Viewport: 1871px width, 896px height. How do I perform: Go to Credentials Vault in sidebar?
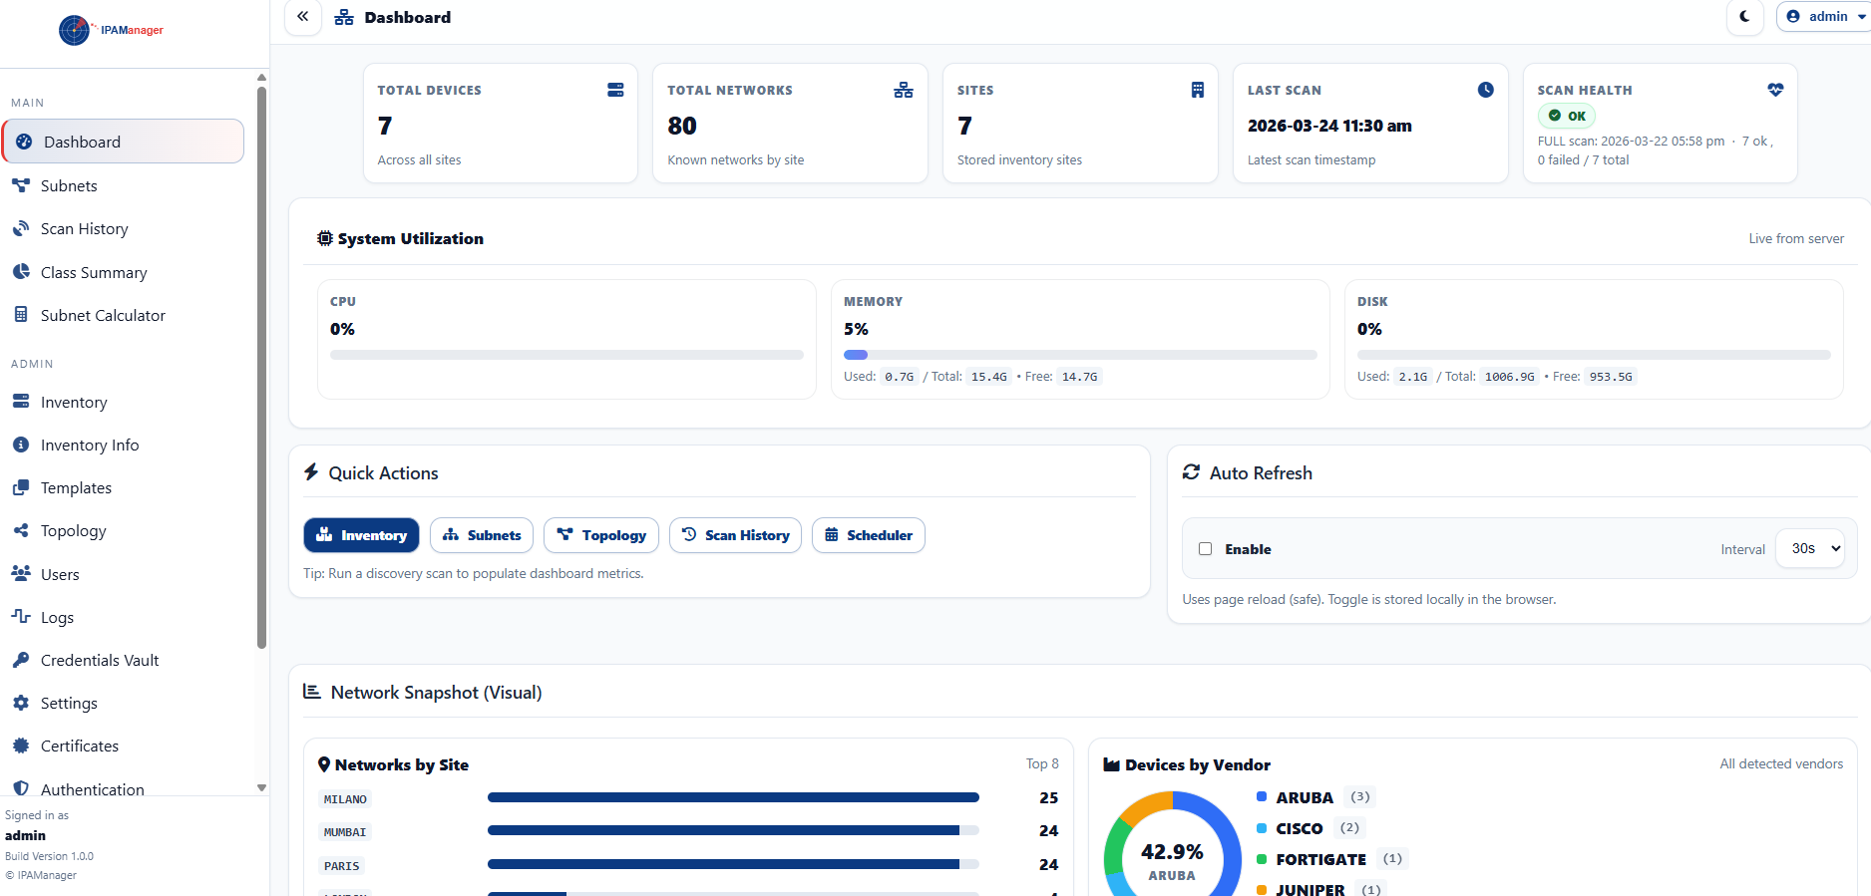tap(100, 661)
